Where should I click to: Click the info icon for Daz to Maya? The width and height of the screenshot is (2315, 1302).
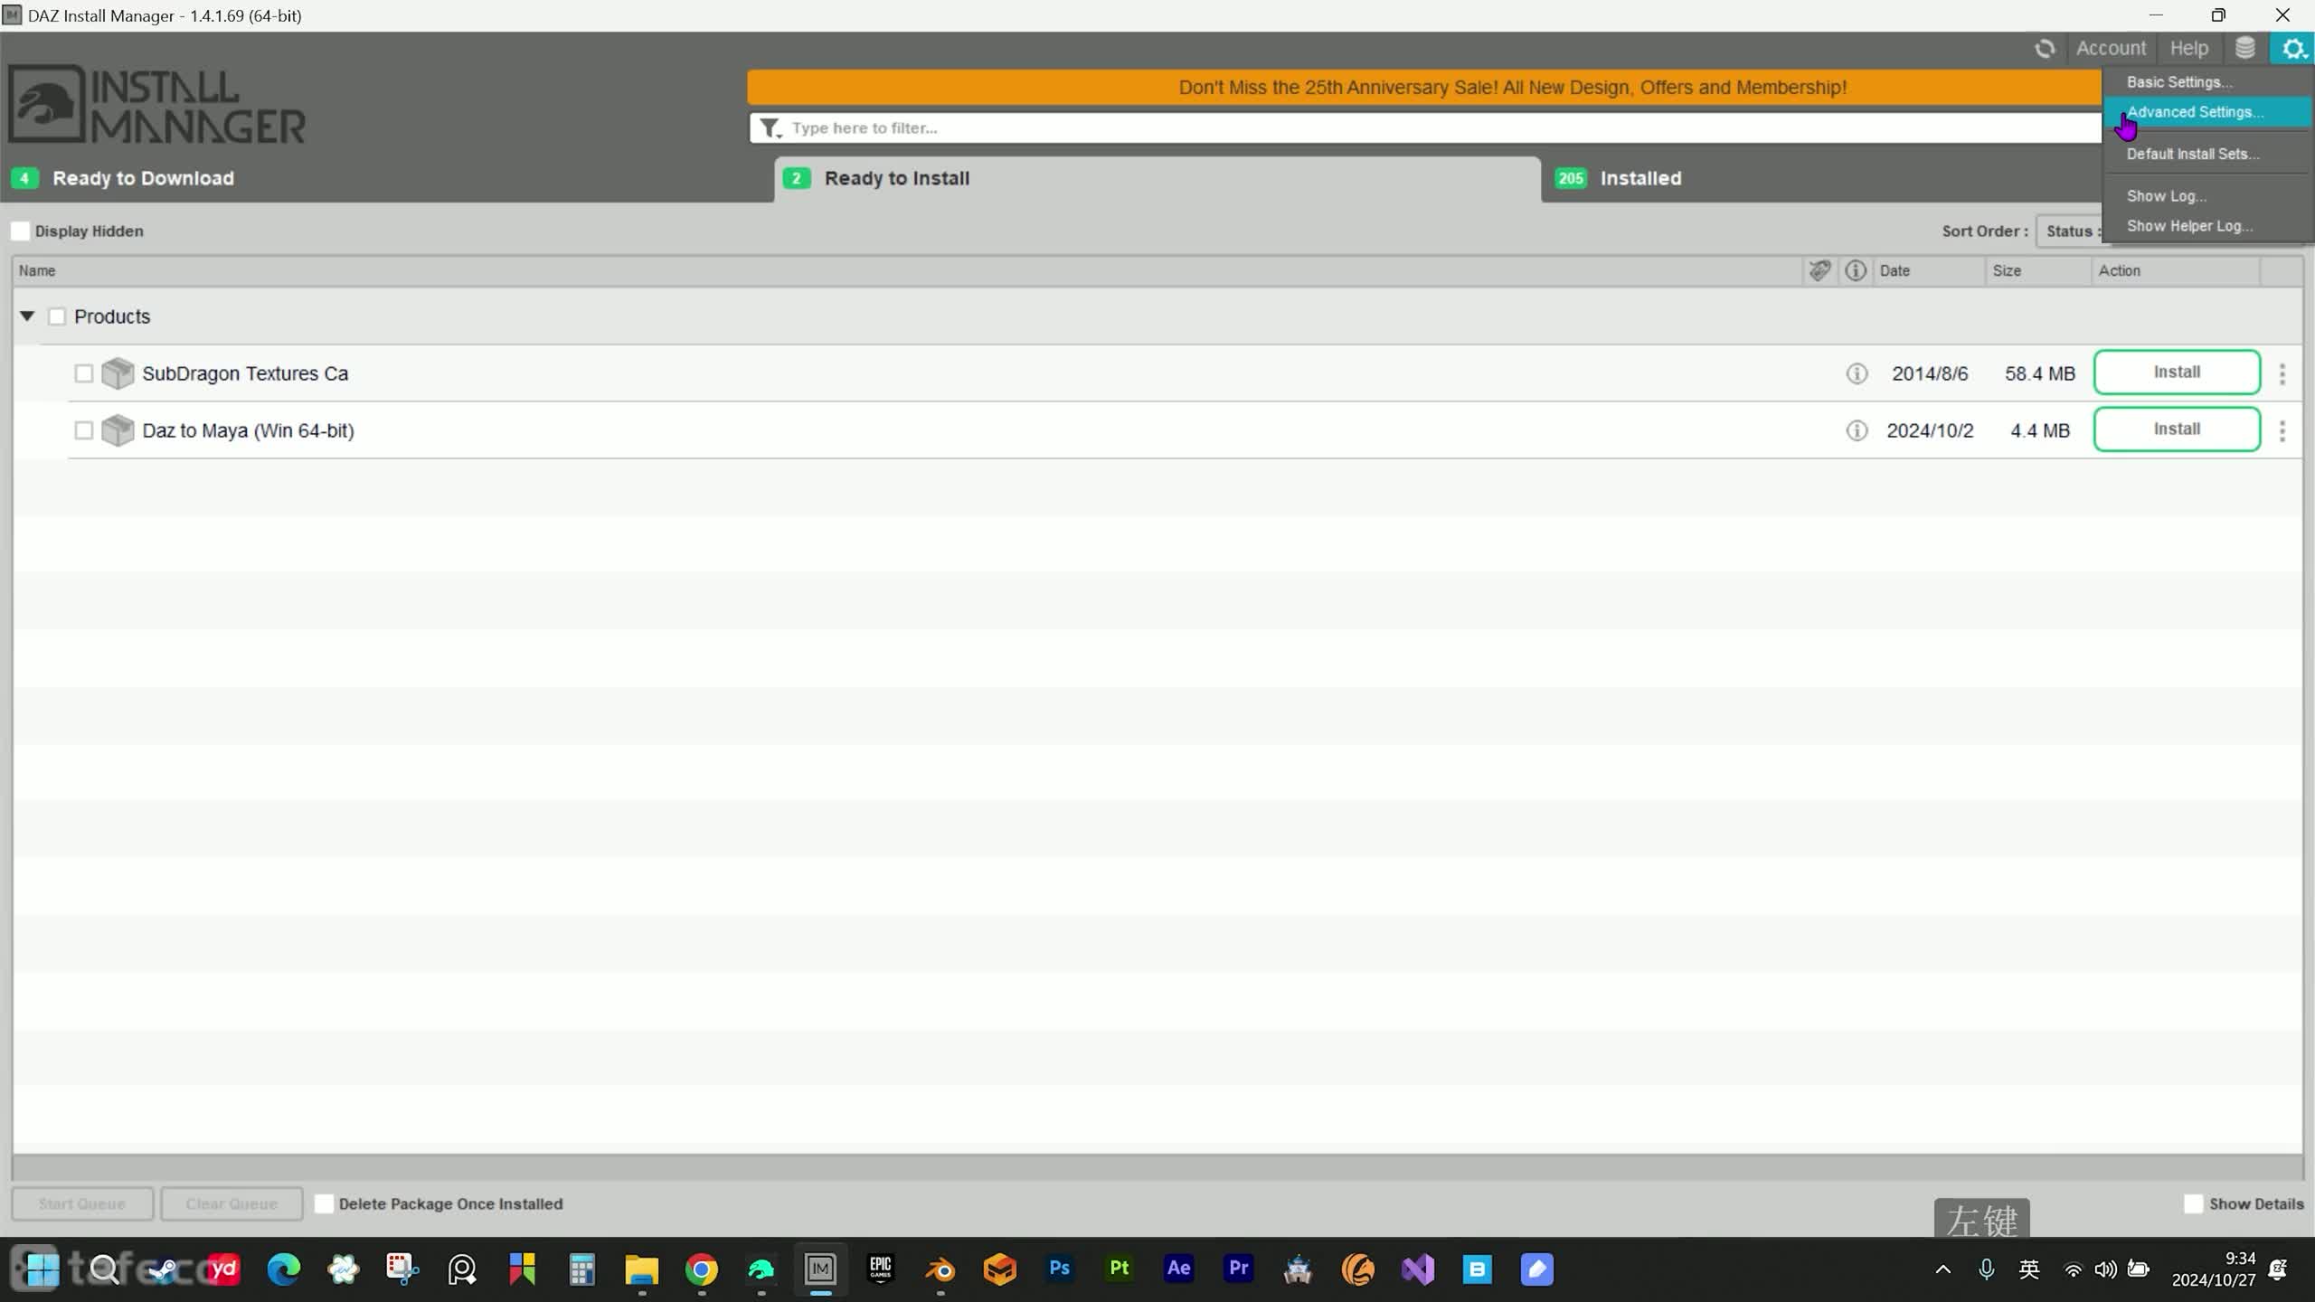pos(1856,430)
